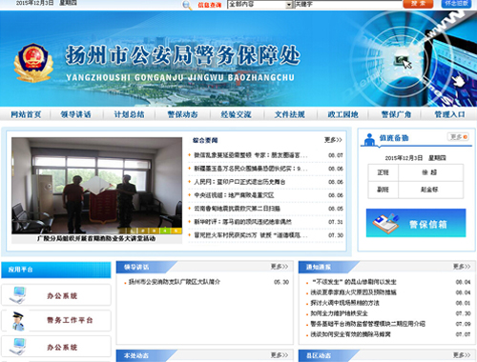Go to the 管理入口 navigation item
Image resolution: width=477 pixels, height=362 pixels.
click(449, 114)
